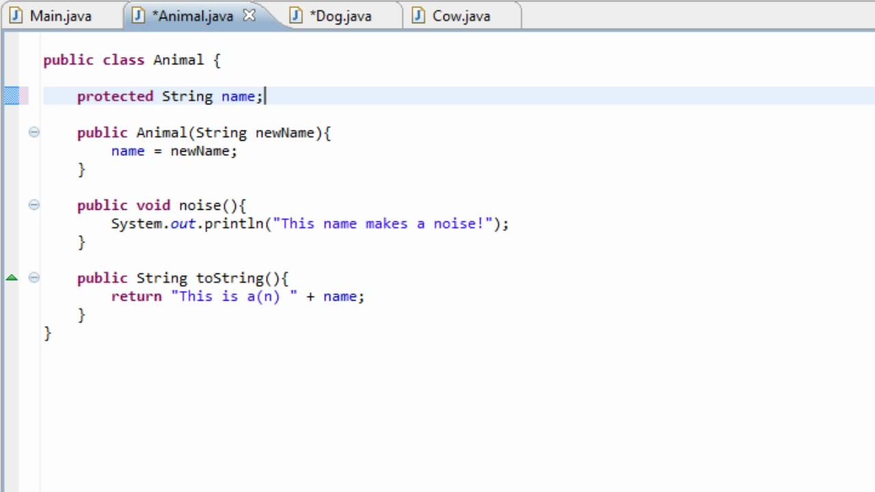Click 'System' in the println statement
Image resolution: width=875 pixels, height=492 pixels.
tap(136, 223)
